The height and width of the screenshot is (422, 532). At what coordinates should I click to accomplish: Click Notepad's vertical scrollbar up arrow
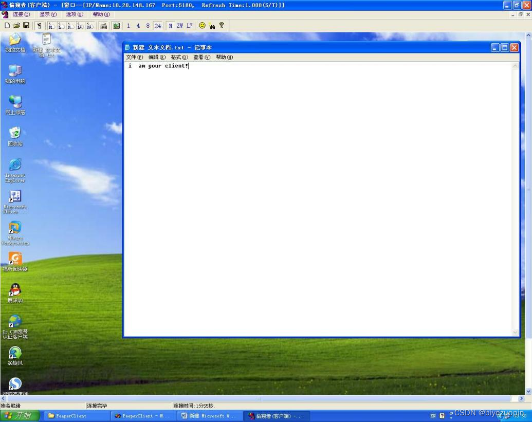click(515, 66)
